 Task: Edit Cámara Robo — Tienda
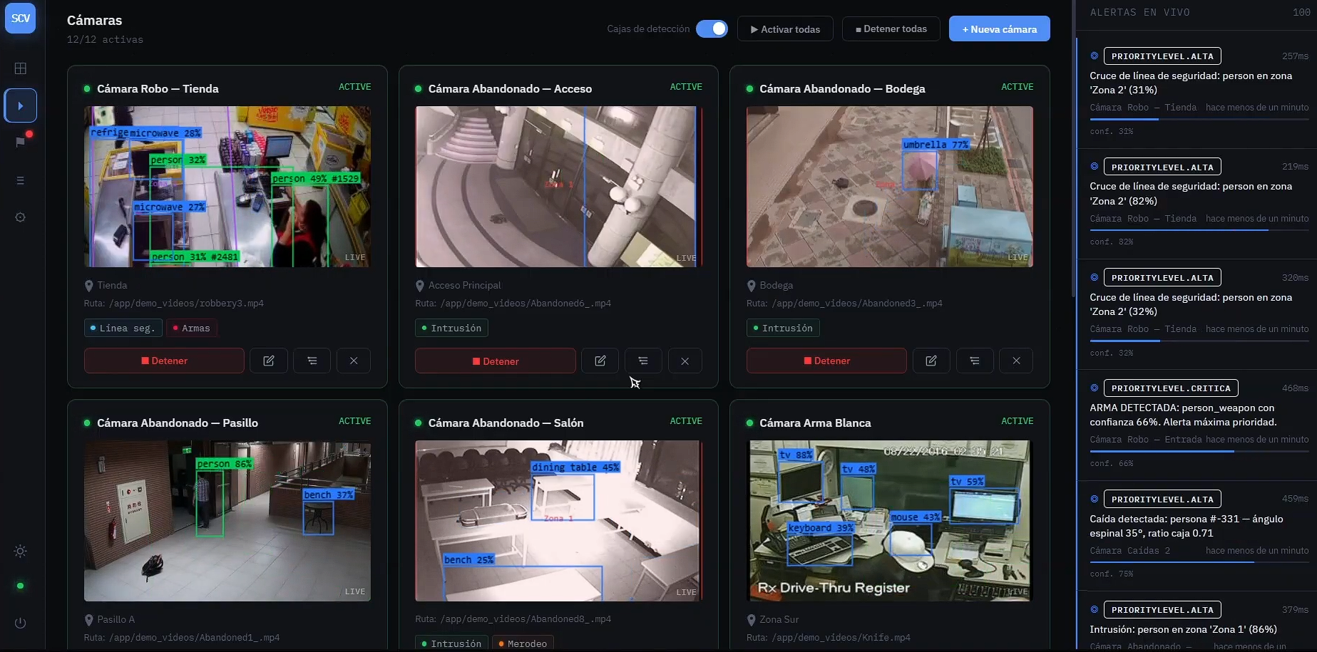tap(269, 361)
